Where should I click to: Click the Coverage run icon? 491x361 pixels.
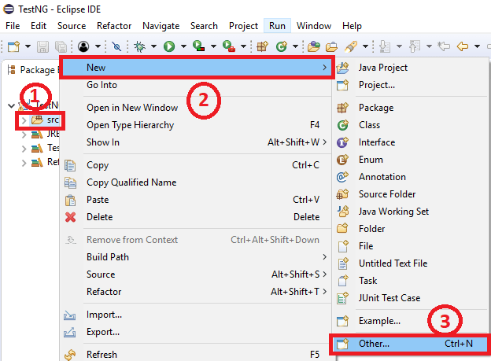199,46
